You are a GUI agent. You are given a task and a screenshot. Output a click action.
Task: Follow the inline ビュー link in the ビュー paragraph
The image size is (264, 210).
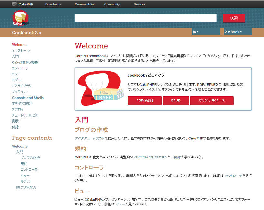coord(120,204)
